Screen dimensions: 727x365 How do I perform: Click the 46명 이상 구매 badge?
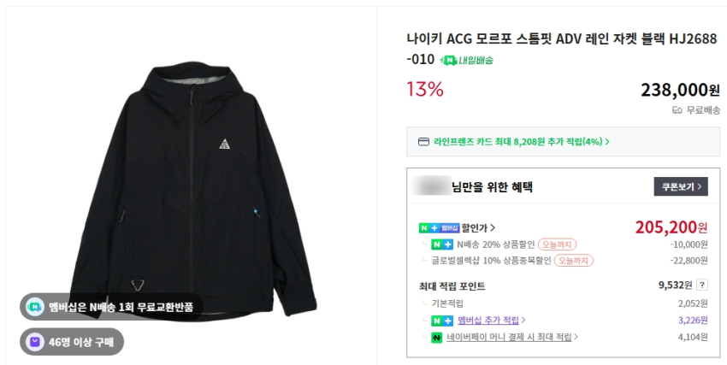point(73,343)
